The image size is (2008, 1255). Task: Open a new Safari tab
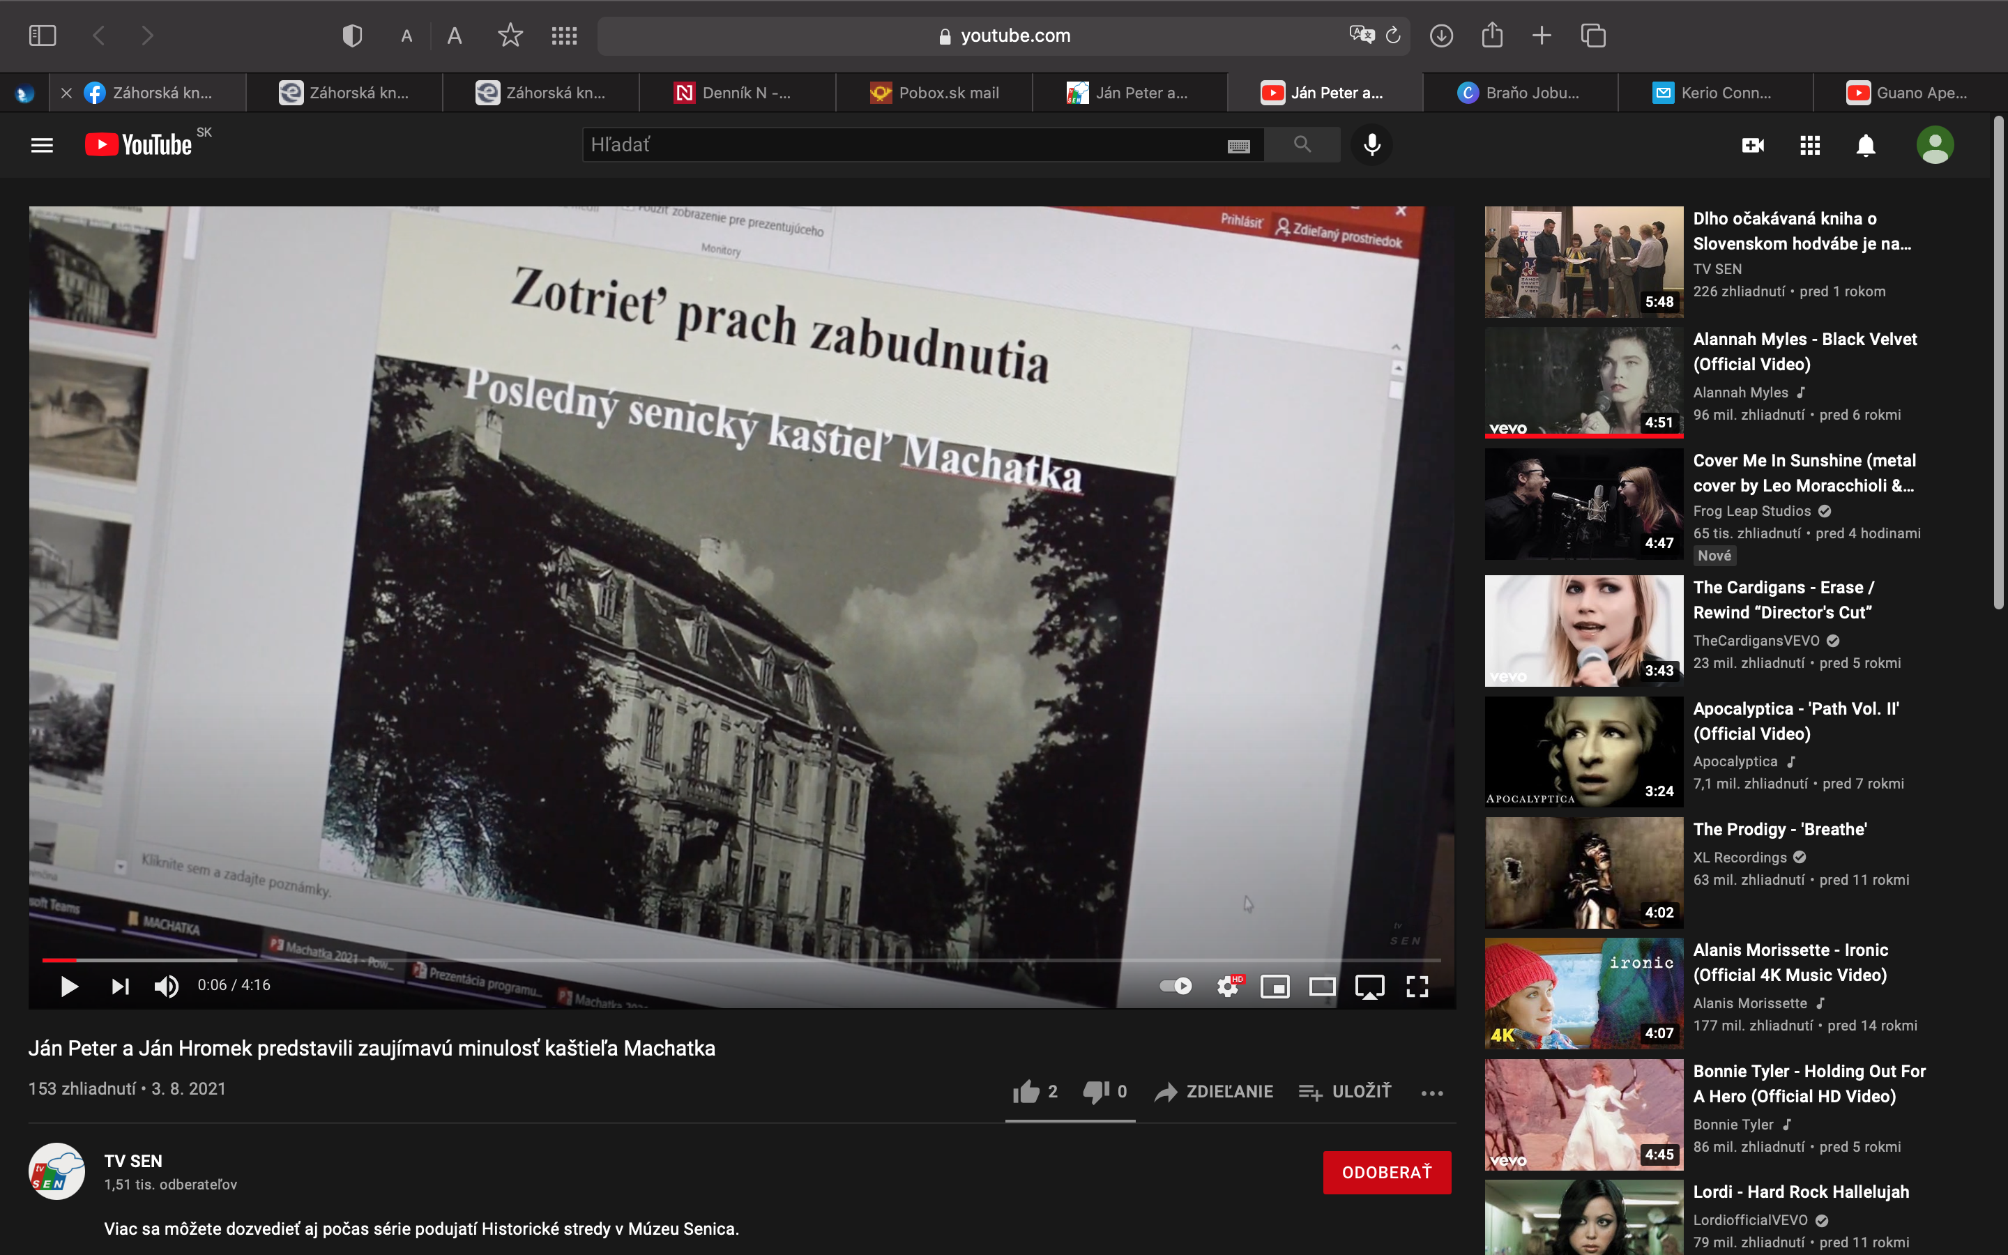click(1542, 36)
